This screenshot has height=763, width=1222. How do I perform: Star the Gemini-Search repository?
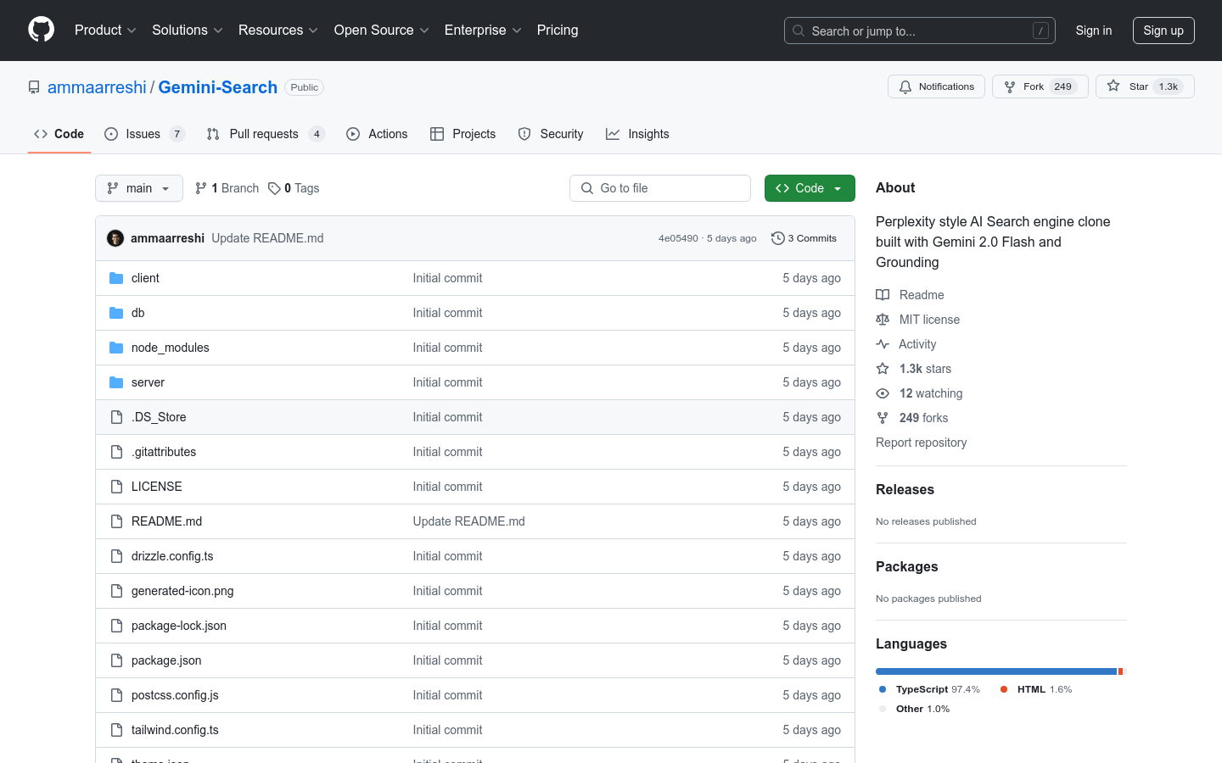(1144, 86)
